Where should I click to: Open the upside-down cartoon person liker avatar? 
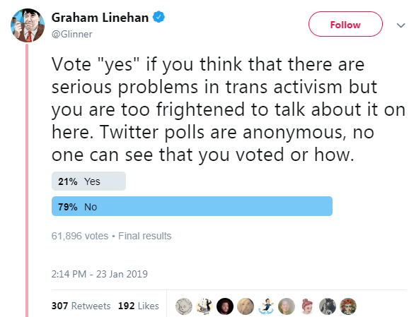coord(204,306)
